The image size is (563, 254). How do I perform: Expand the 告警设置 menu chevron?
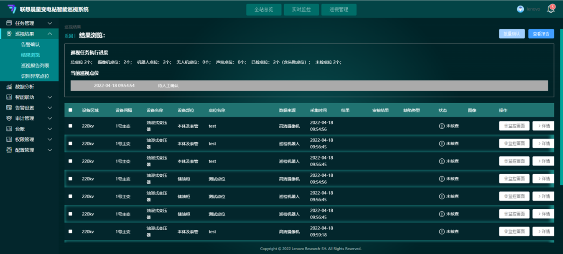(x=50, y=108)
